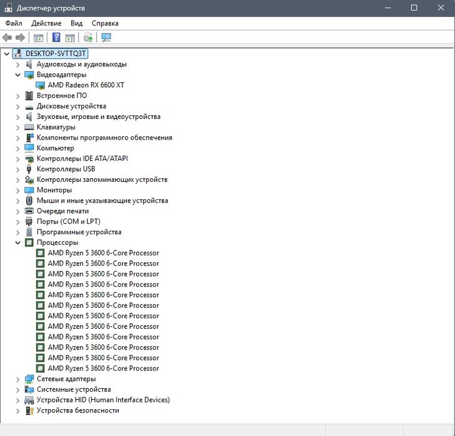Select the Устройства безопасности label
The image size is (455, 436).
(78, 410)
